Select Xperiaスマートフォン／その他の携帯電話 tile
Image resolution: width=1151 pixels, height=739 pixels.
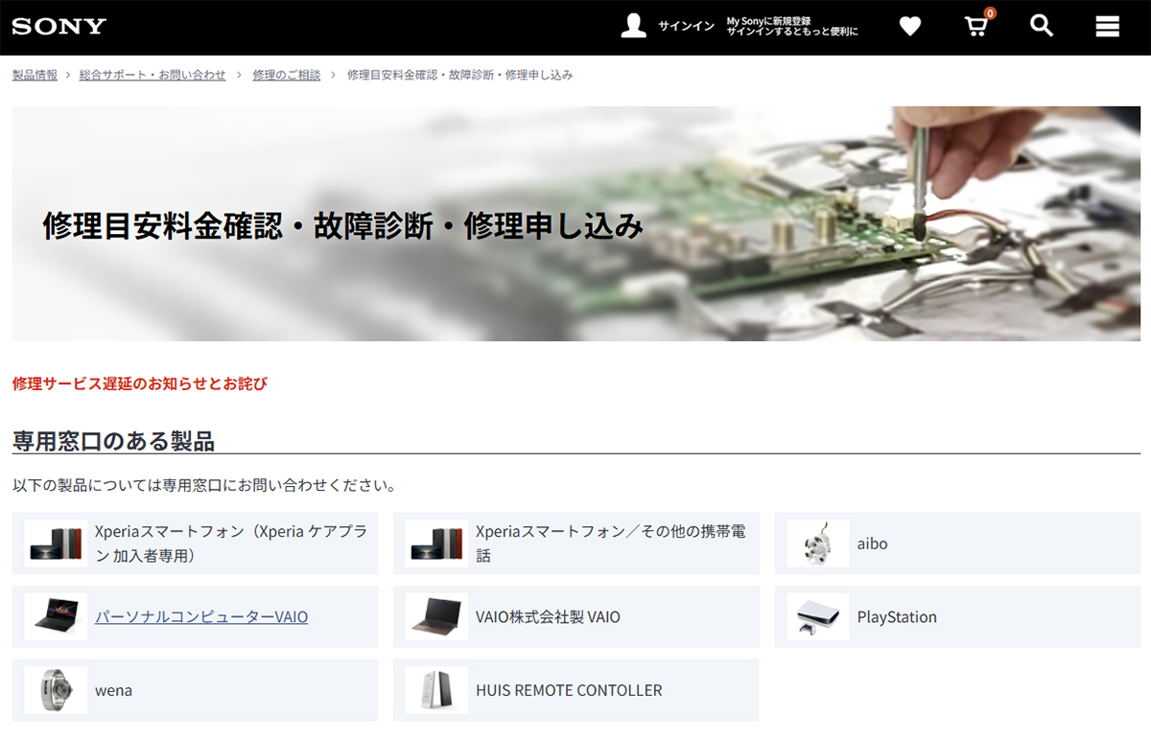tap(610, 543)
